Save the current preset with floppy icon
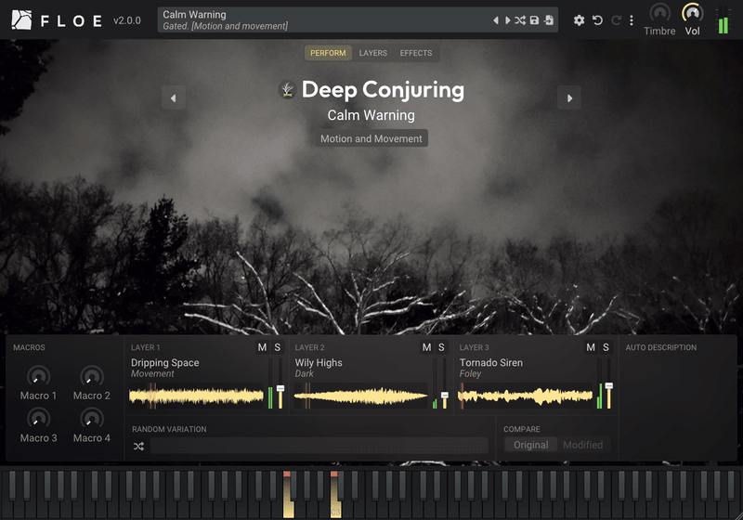The width and height of the screenshot is (743, 520). [535, 19]
